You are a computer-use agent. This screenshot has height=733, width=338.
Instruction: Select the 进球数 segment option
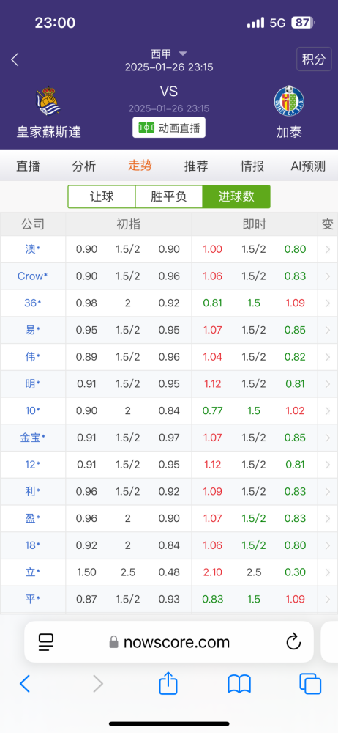236,196
